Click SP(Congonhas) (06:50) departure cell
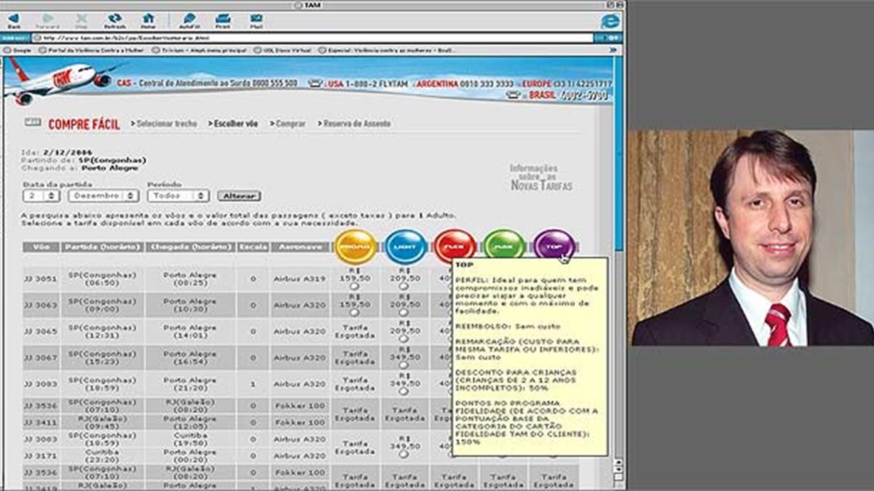Viewport: 874px width, 491px height. (x=101, y=279)
